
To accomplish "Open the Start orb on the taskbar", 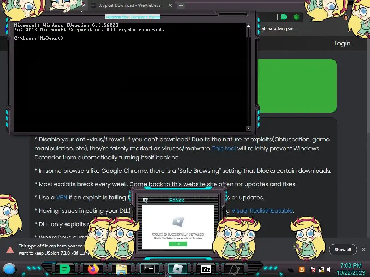I will click(x=9, y=269).
